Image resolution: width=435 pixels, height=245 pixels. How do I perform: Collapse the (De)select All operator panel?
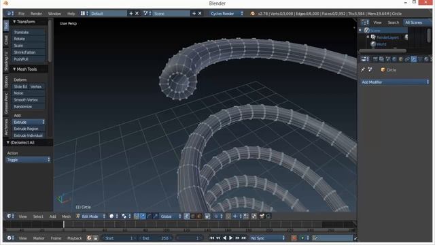coord(7,142)
